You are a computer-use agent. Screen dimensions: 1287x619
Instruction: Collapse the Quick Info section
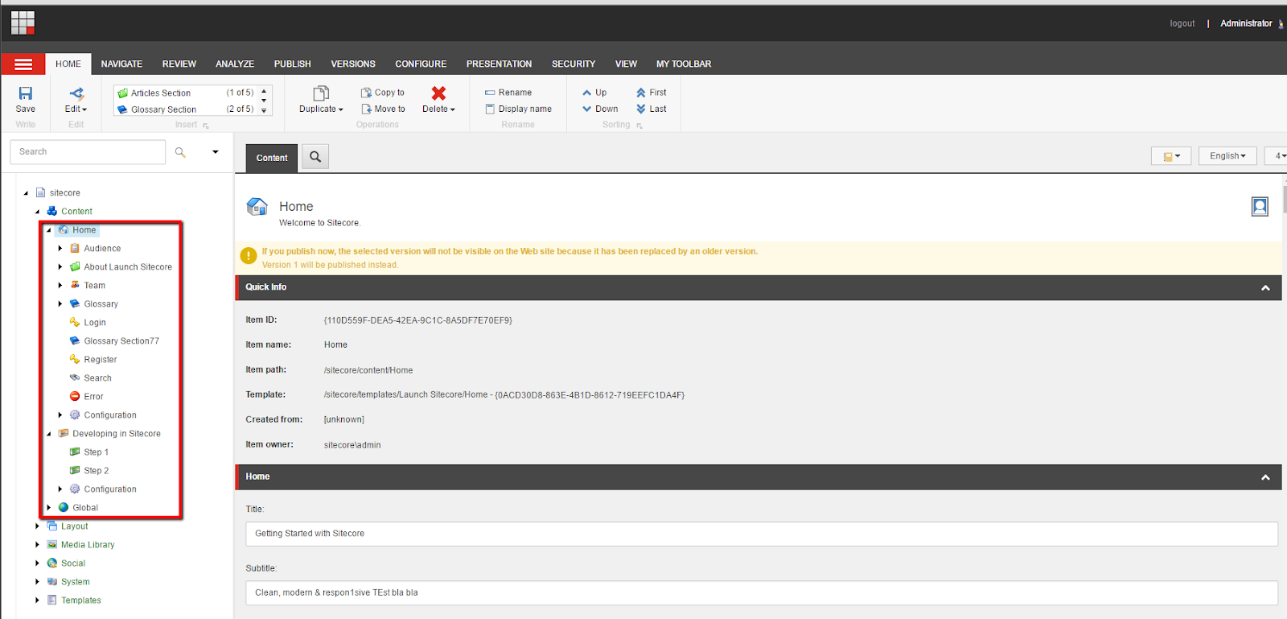[1265, 287]
